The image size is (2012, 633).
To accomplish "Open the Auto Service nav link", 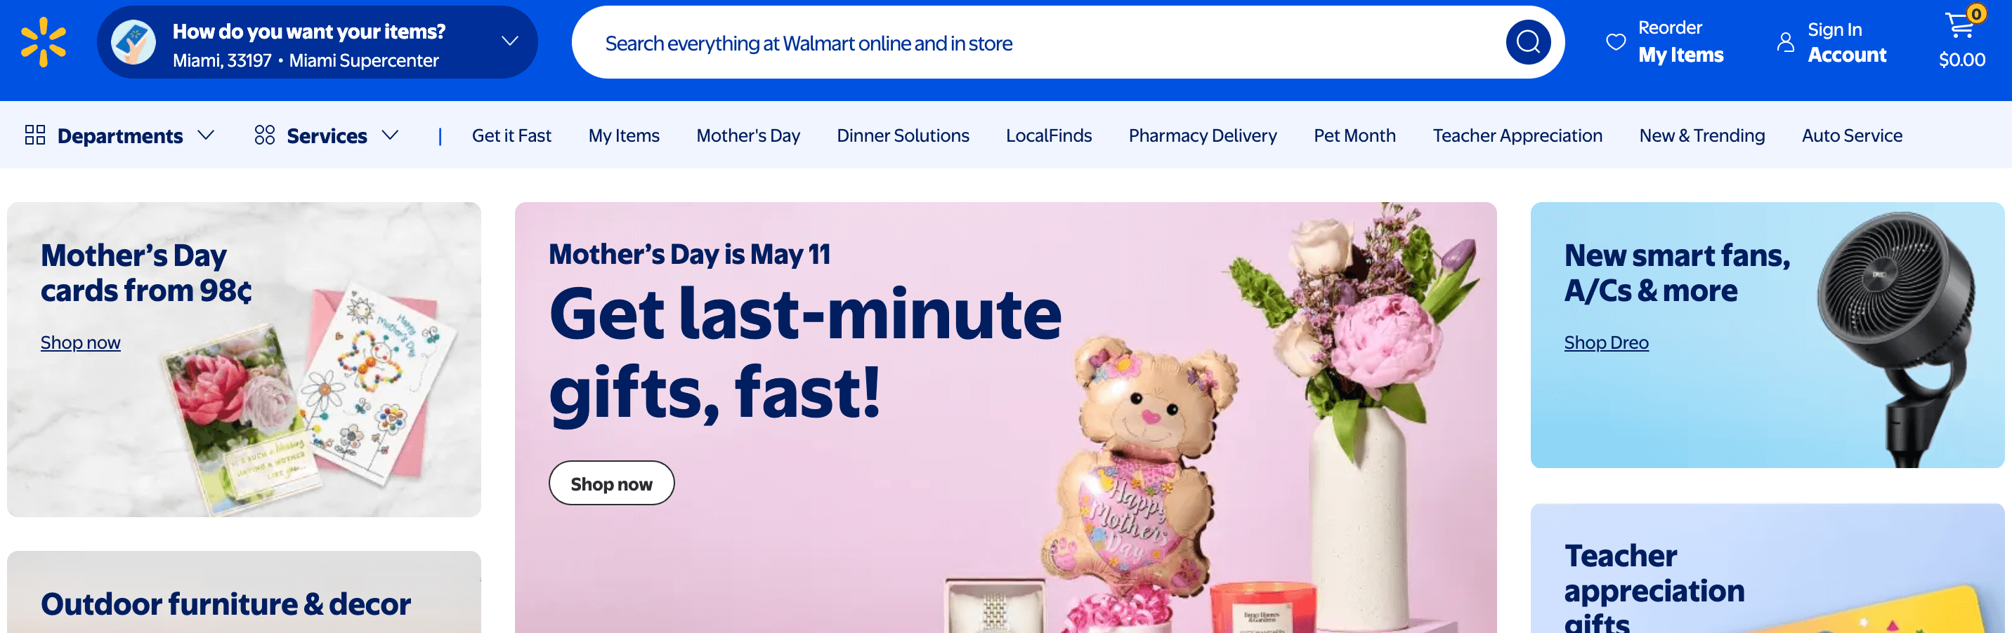I will 1852,135.
